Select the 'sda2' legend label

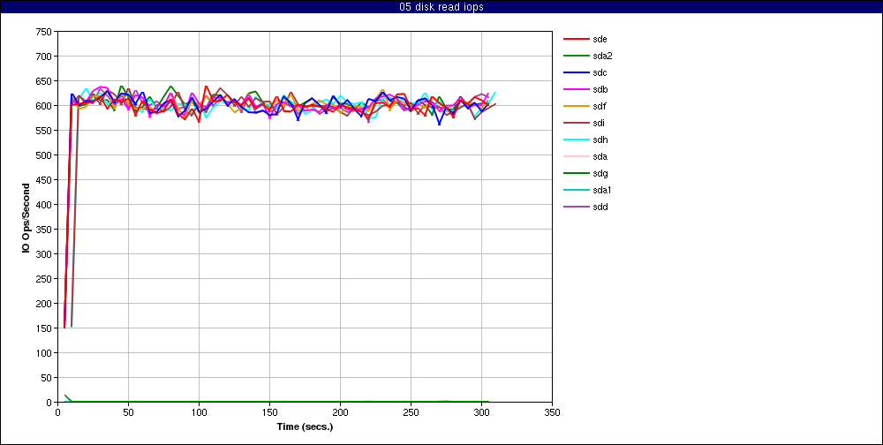[x=602, y=56]
